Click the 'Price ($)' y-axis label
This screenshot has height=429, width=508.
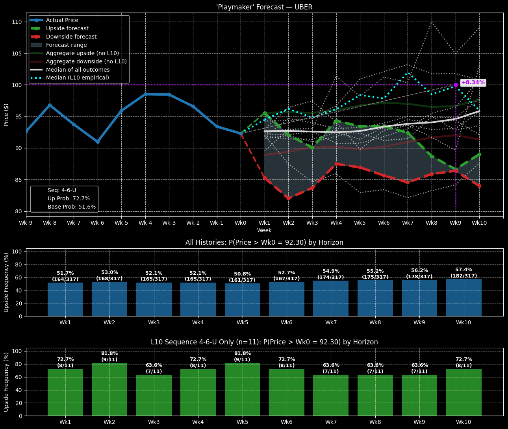pyautogui.click(x=6, y=115)
